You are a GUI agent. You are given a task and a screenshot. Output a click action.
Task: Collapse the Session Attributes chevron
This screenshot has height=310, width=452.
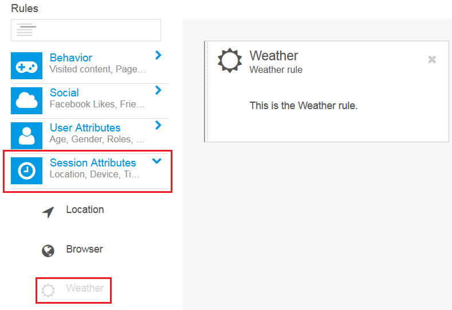[x=157, y=161]
